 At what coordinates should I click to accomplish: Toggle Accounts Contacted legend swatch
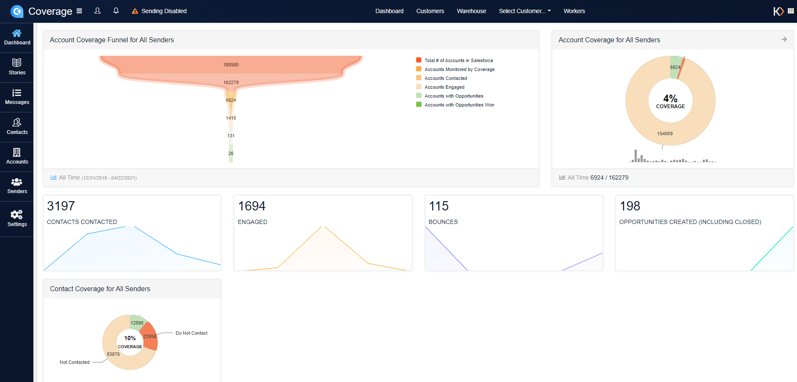419,78
